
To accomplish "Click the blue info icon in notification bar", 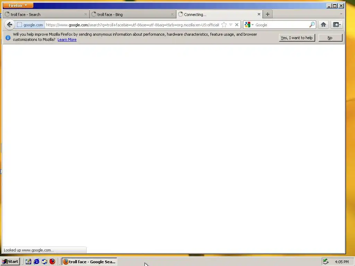I will pyautogui.click(x=8, y=37).
